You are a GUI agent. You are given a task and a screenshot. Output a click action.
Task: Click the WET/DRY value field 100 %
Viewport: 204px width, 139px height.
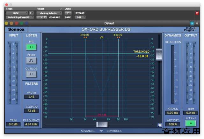coord(172,124)
